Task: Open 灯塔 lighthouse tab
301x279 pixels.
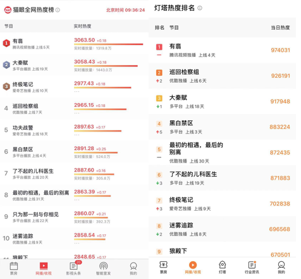Action: [x=223, y=268]
